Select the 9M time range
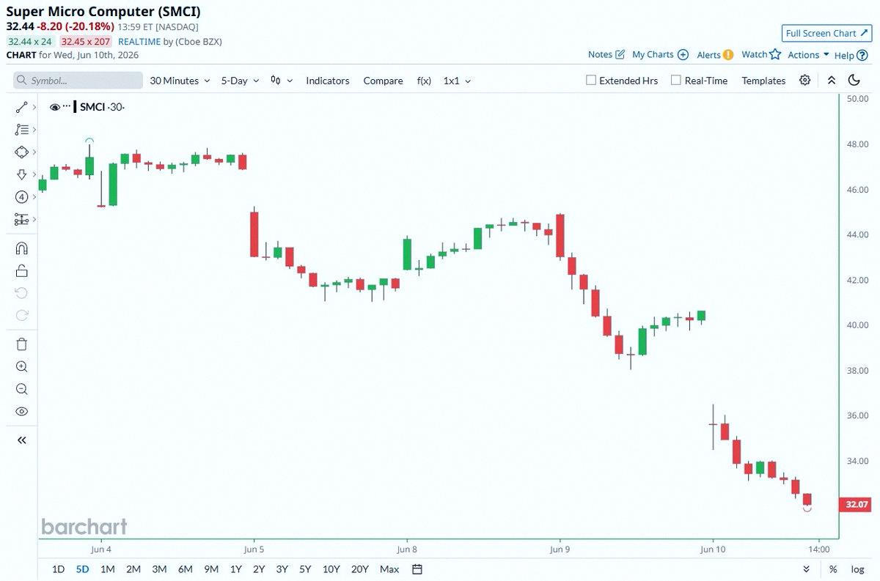Viewport: 880px width, 581px height. coord(211,569)
